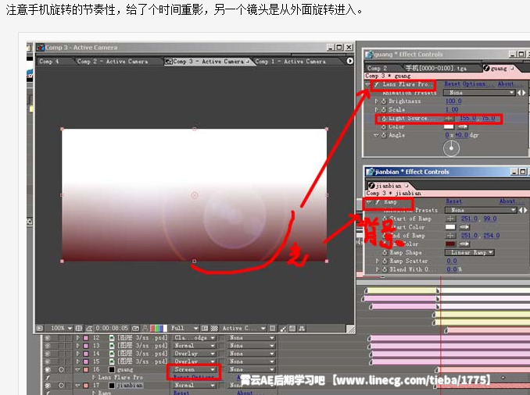Toggle visibility of layer 15
The width and height of the screenshot is (530, 395).
[x=48, y=361]
